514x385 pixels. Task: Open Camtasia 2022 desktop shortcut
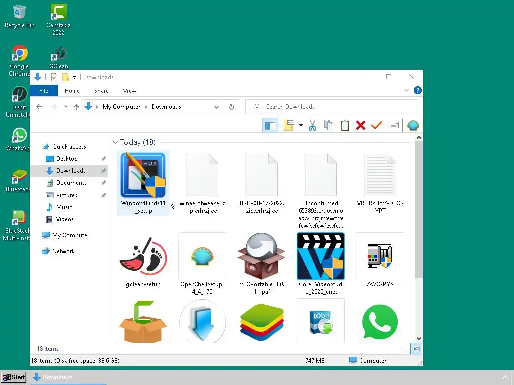tap(58, 20)
